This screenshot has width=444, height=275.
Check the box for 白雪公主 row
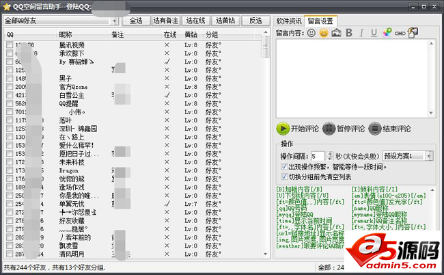click(10, 95)
